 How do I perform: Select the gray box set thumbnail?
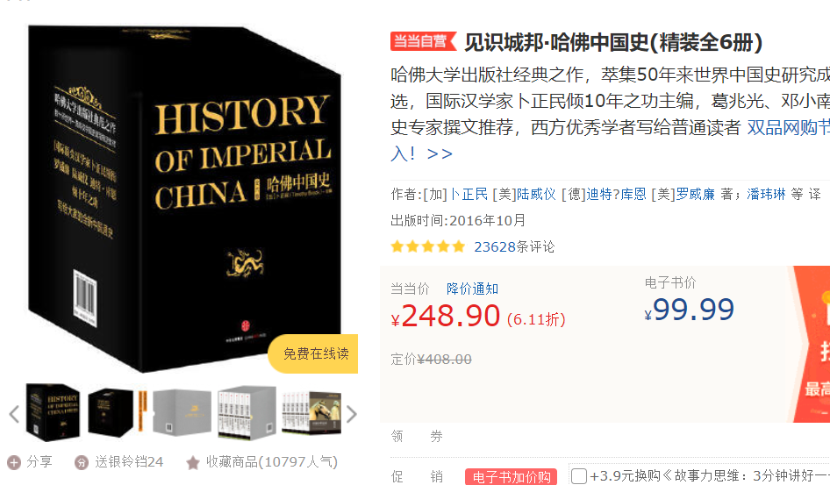click(x=182, y=412)
